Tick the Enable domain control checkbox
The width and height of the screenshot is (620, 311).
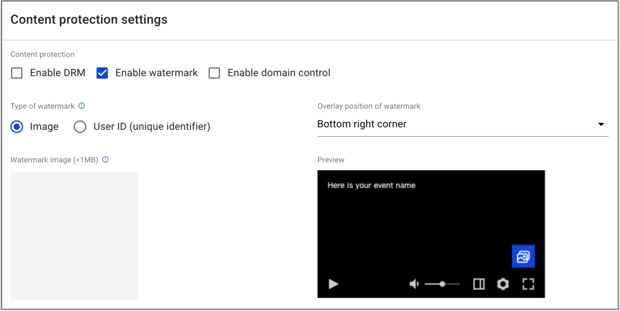[215, 73]
